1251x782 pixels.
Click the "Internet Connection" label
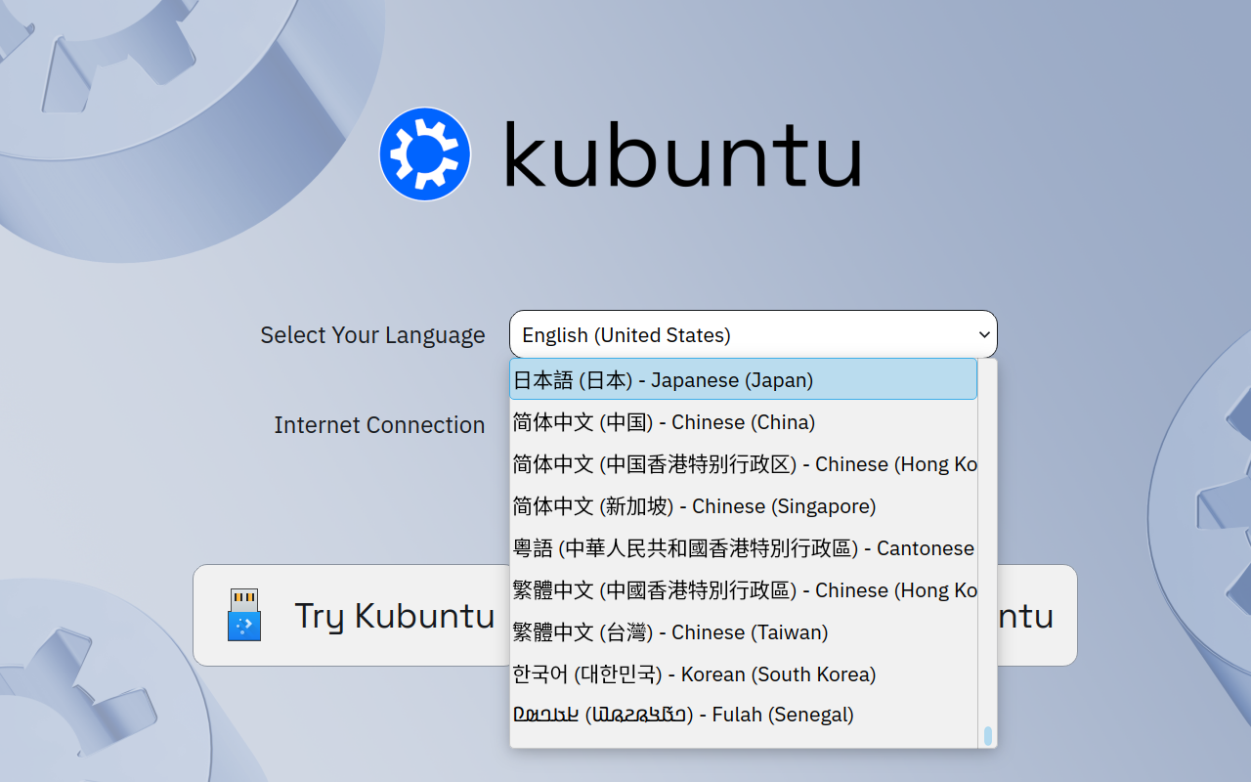(379, 425)
